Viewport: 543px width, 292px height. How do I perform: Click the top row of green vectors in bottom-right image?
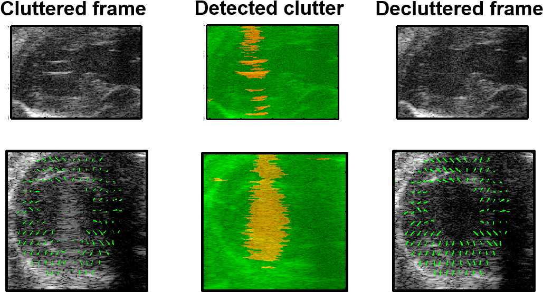[x=459, y=160]
